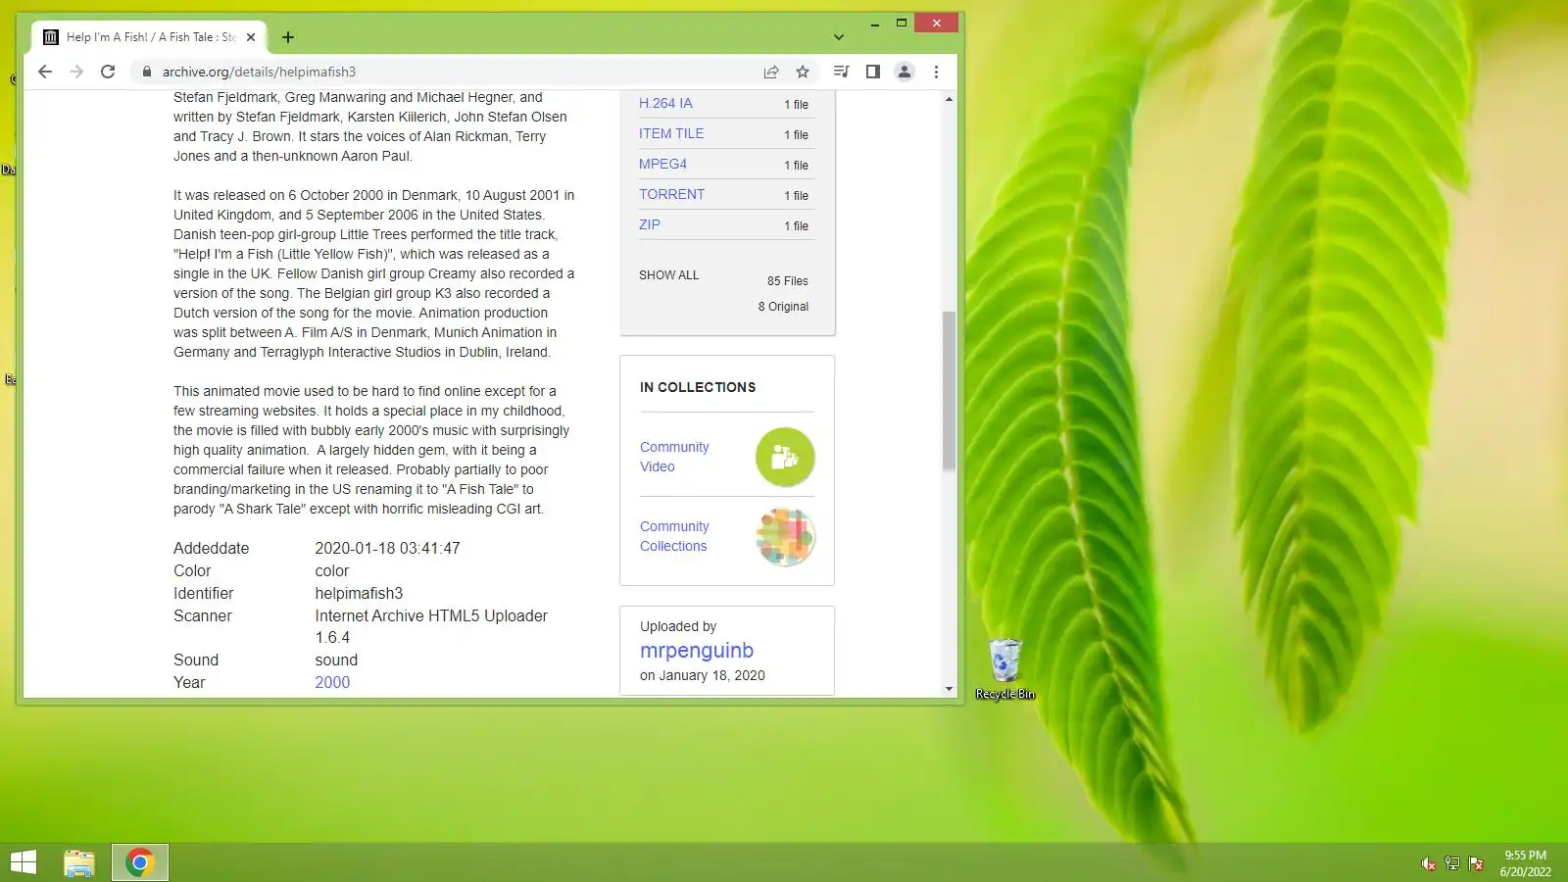Open the tab search dropdown chevron
This screenshot has height=882, width=1568.
838,37
